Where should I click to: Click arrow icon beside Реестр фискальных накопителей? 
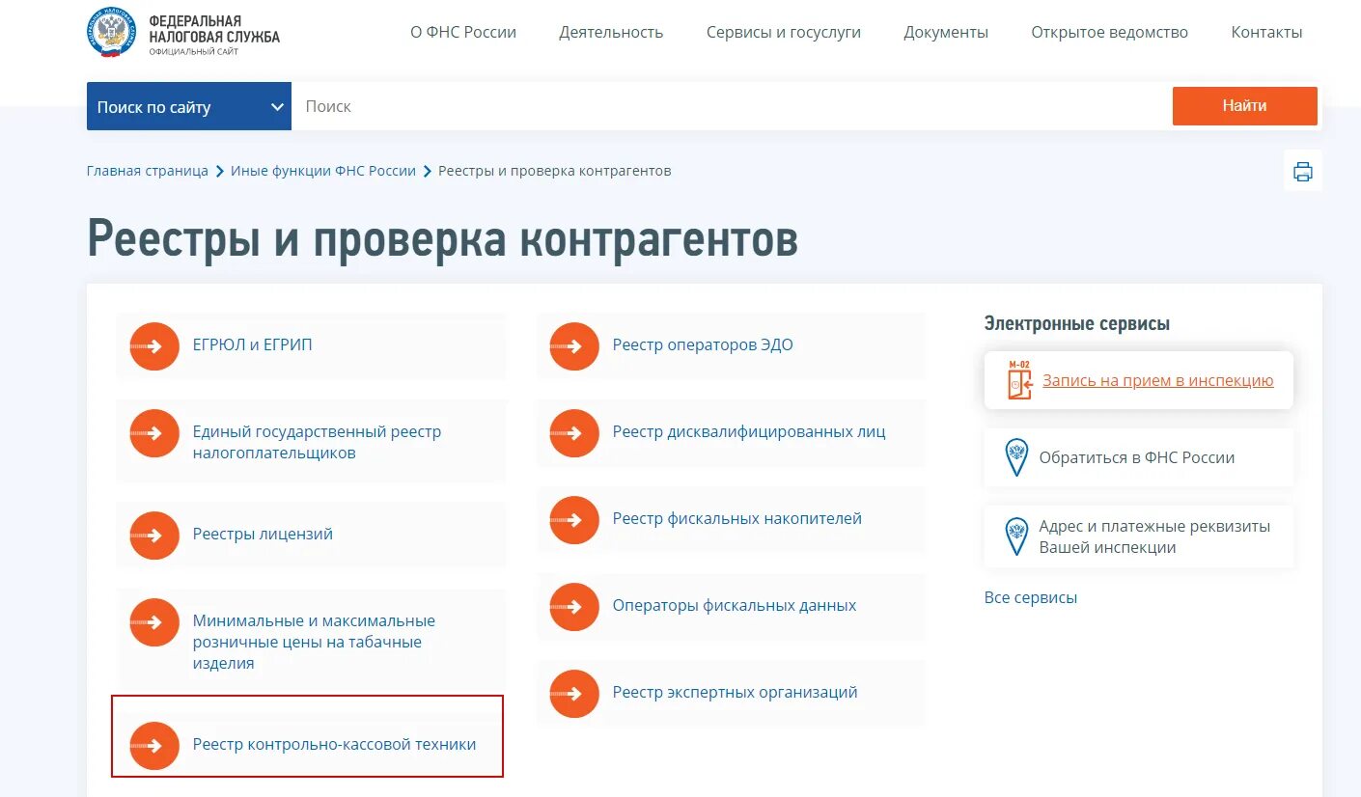pyautogui.click(x=574, y=520)
